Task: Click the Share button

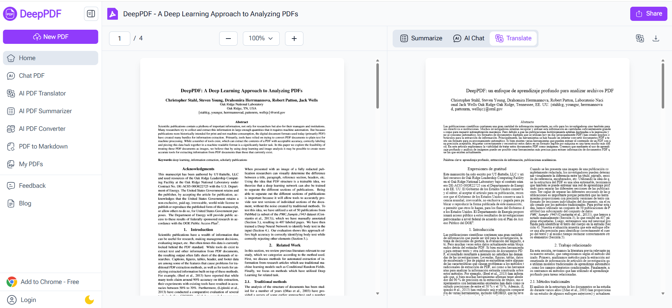Action: [x=649, y=14]
